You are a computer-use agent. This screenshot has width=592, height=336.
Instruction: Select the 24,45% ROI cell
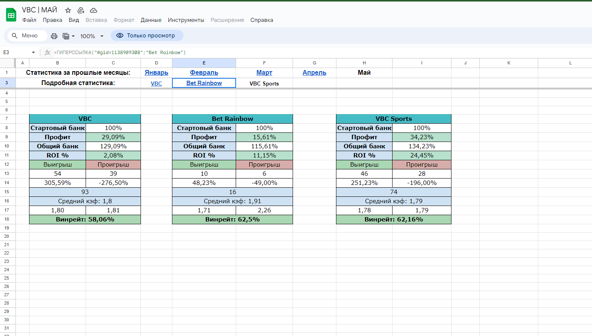422,155
